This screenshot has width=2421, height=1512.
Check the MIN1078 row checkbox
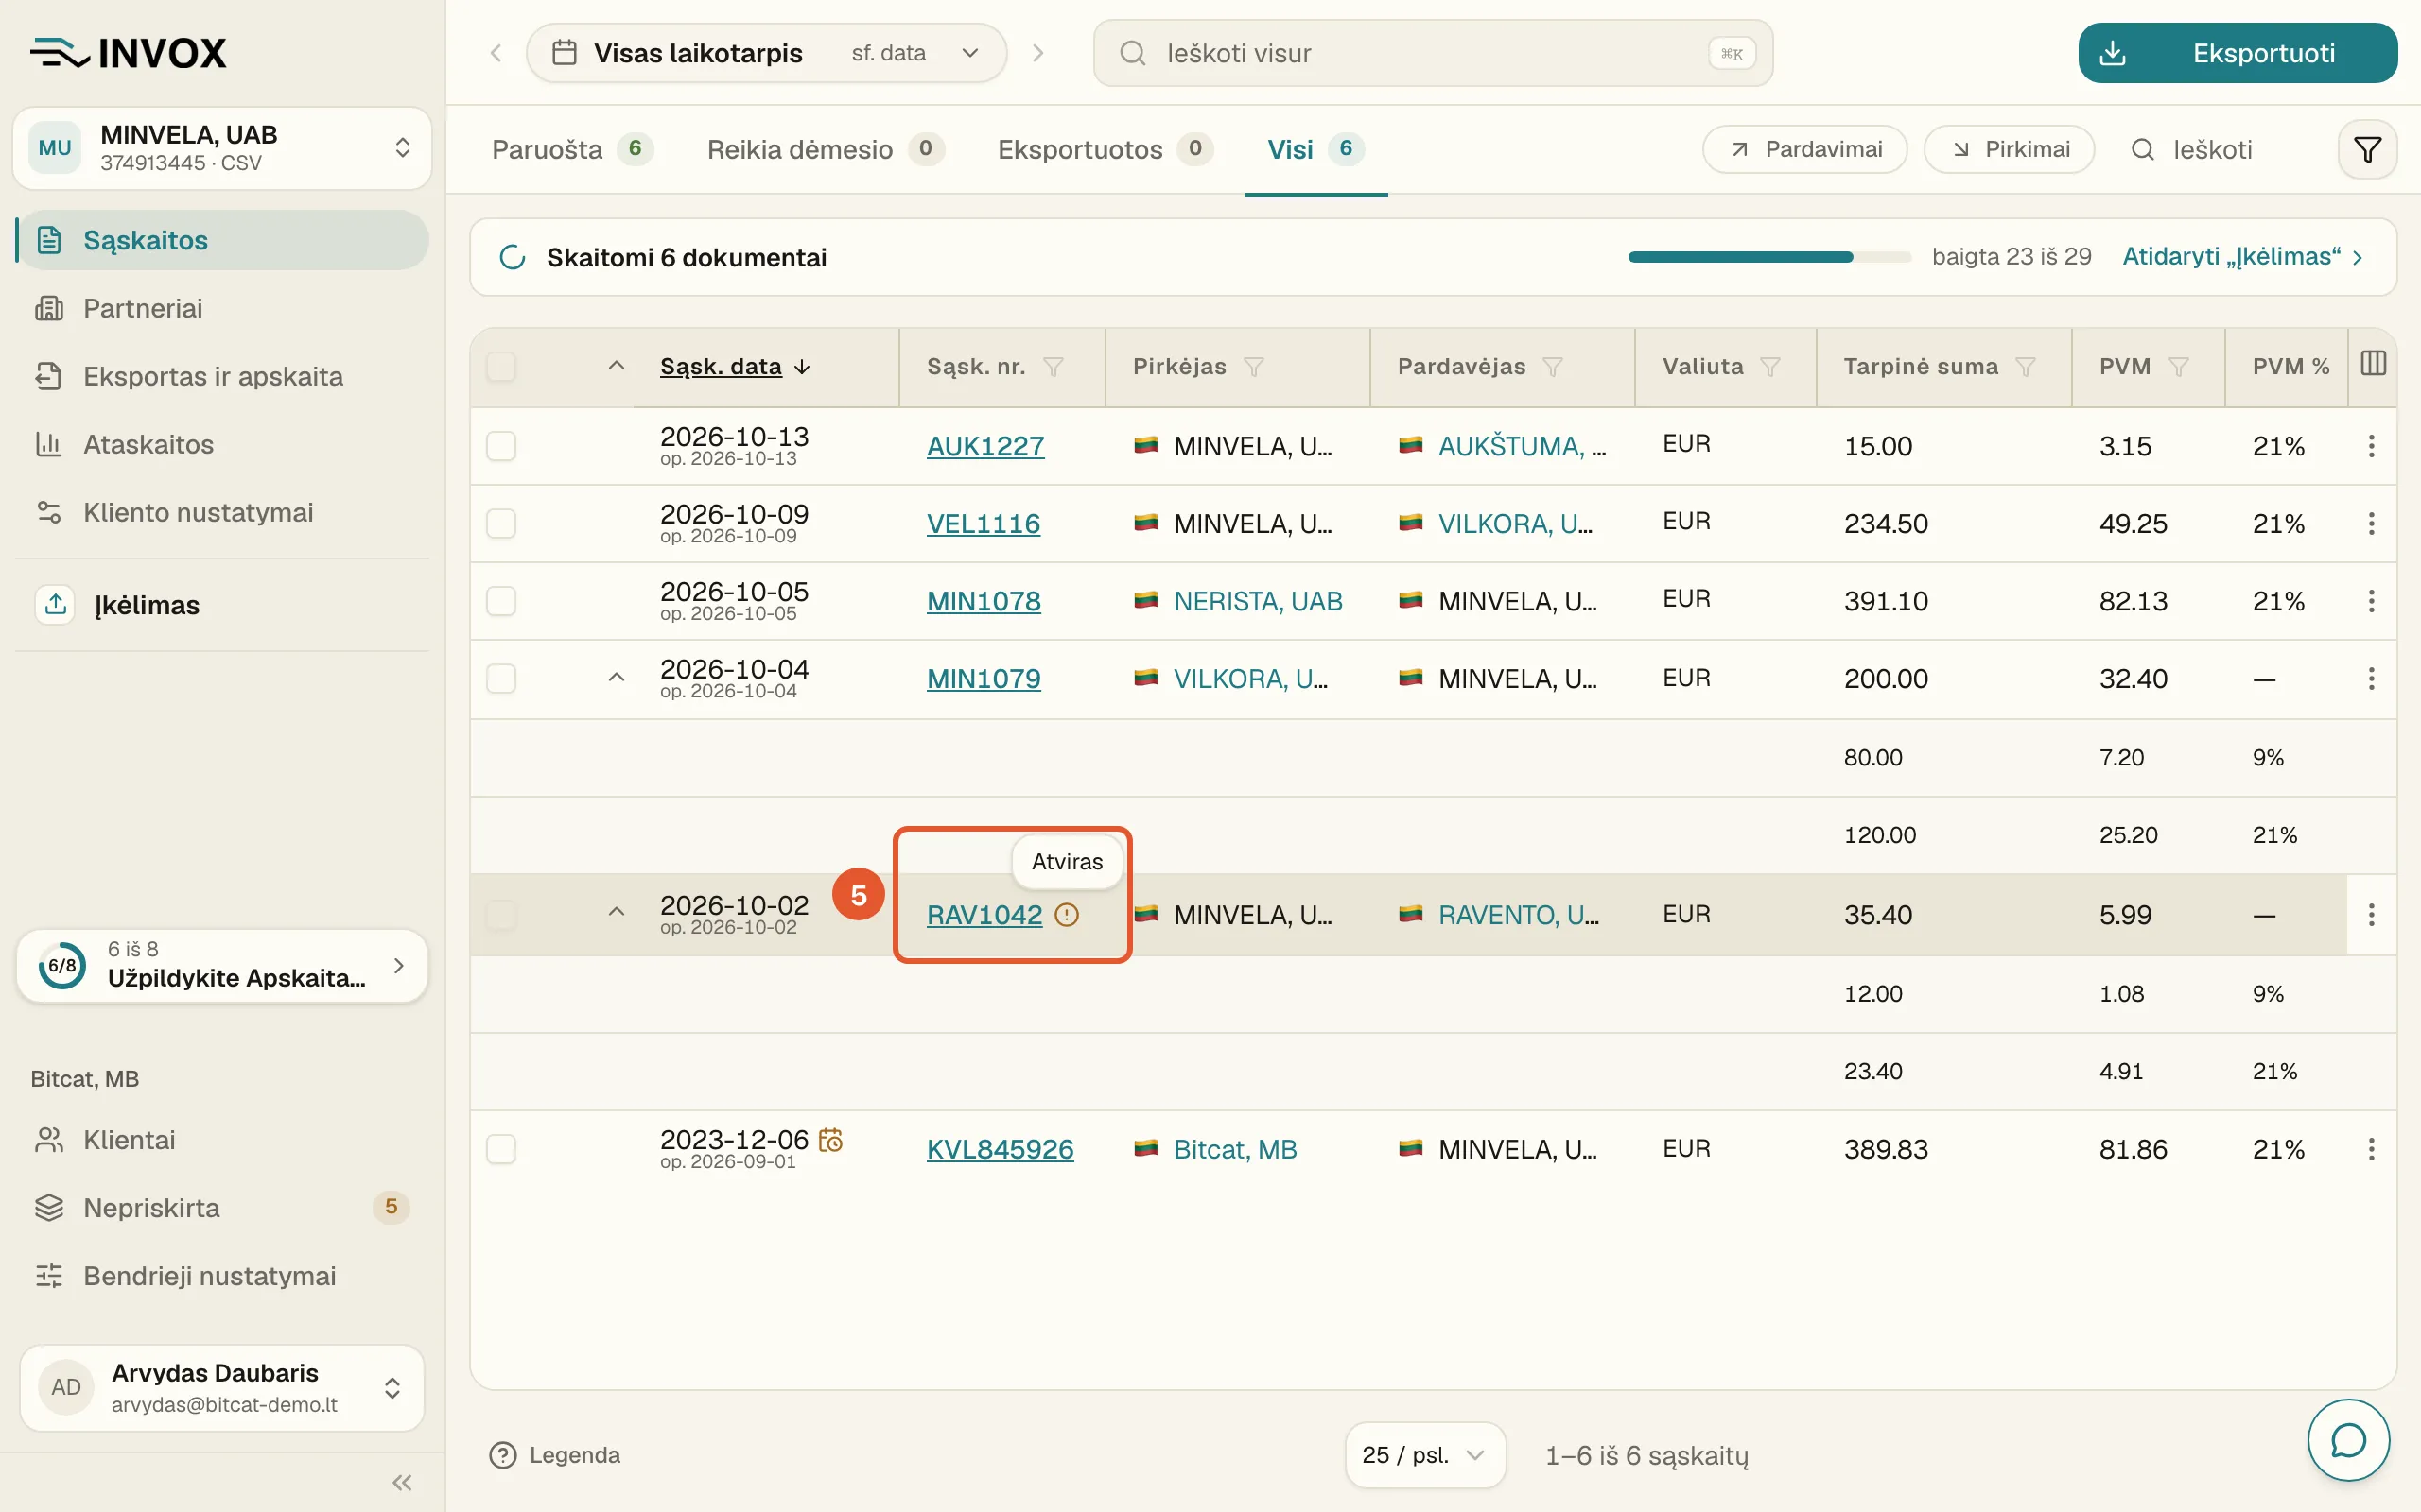501,601
